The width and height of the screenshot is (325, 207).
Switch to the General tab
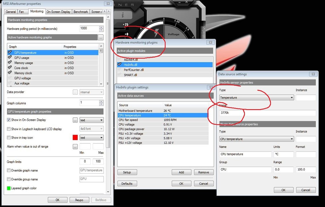(x=11, y=12)
